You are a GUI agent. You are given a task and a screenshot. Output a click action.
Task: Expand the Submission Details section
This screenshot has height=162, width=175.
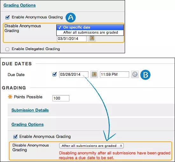pyautogui.click(x=30, y=110)
